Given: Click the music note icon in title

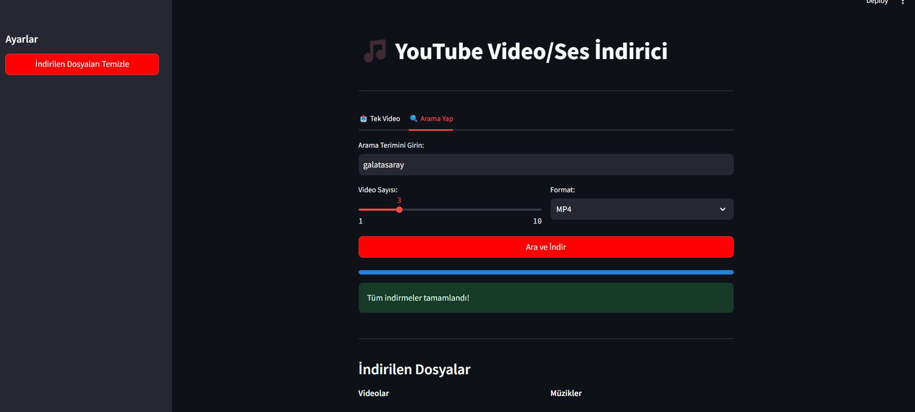Looking at the screenshot, I should 375,51.
